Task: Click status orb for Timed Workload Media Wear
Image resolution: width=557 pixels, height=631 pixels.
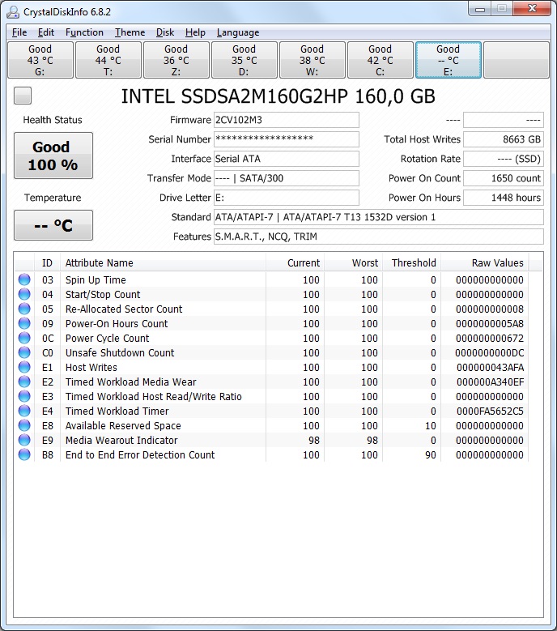Action: (x=24, y=382)
